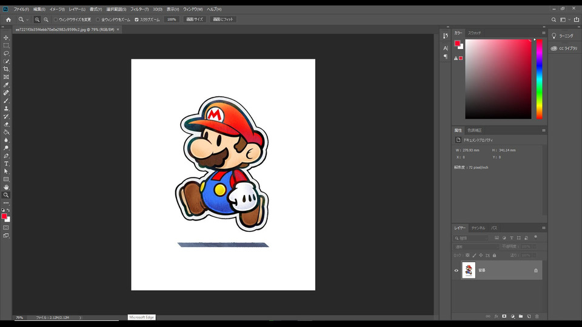This screenshot has height=327, width=582.
Task: Collapse right panels with double-arrow
Action: click(x=544, y=27)
